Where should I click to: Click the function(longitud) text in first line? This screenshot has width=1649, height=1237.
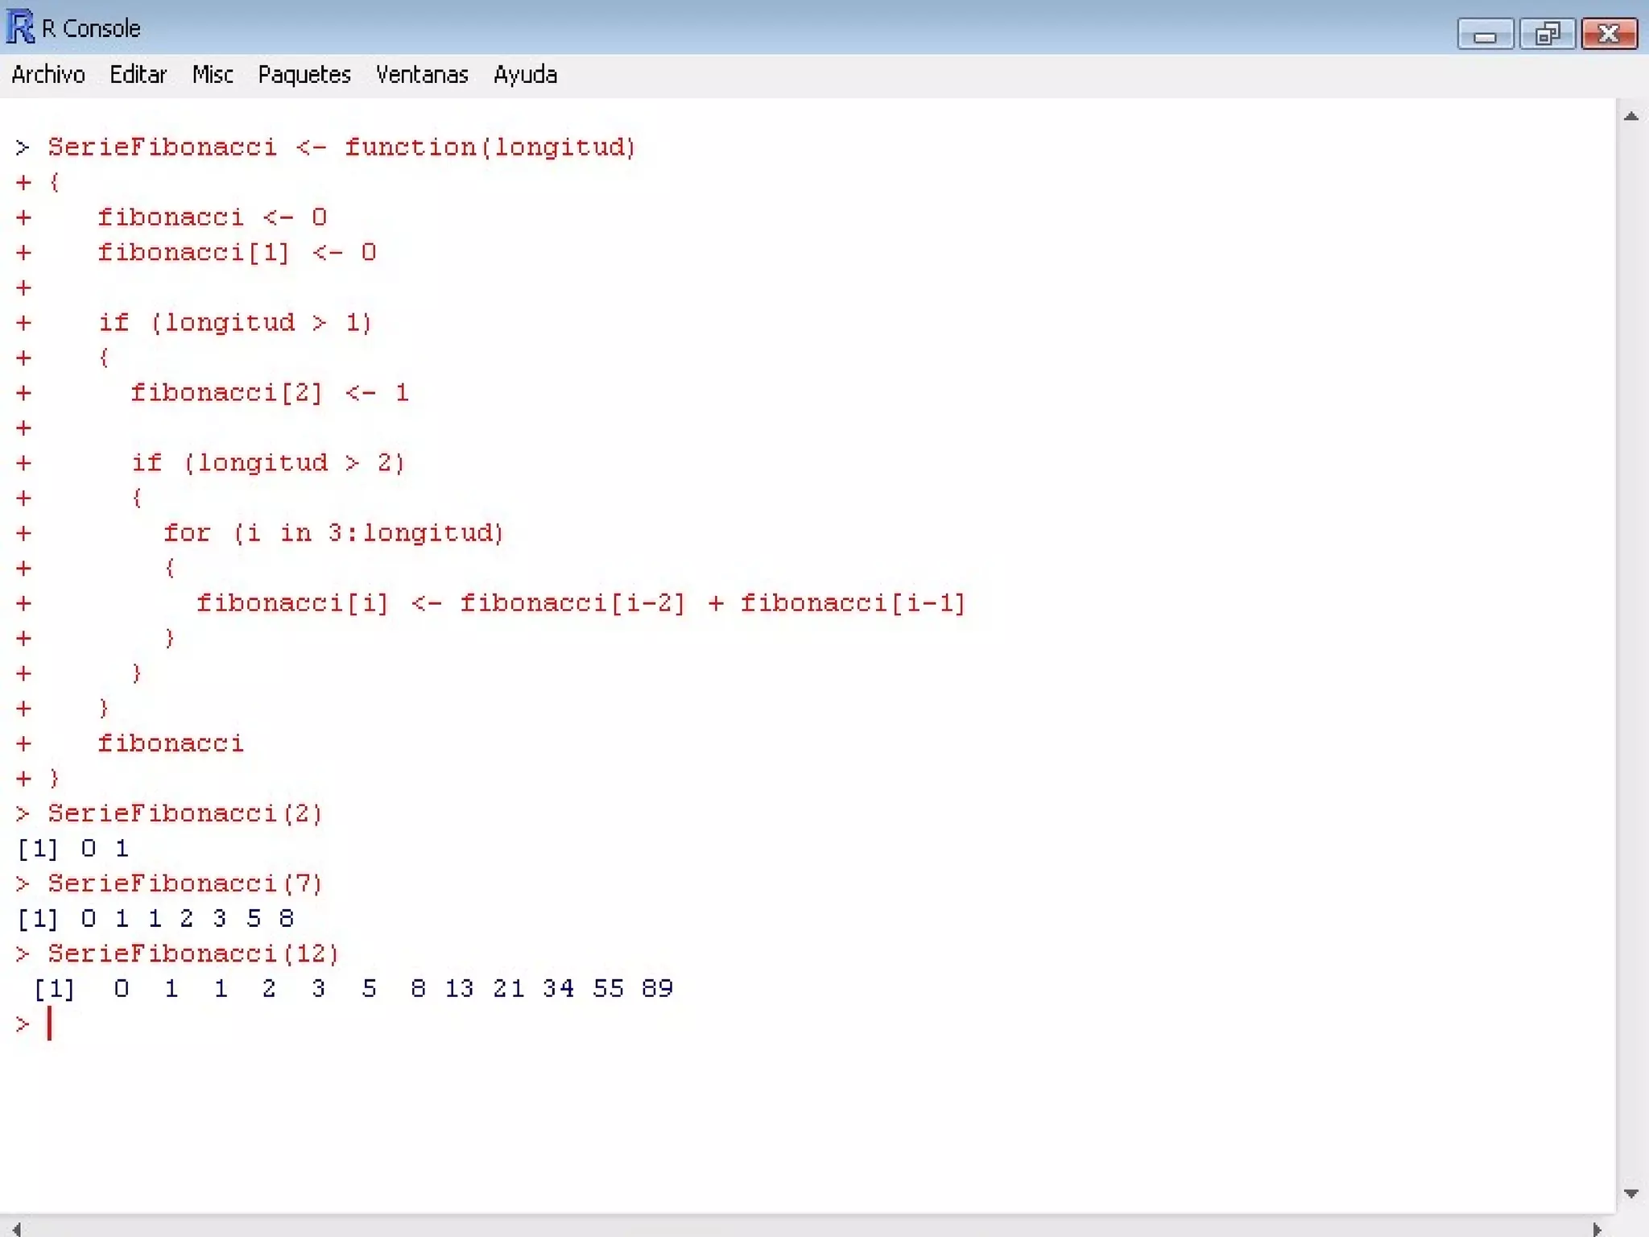(490, 147)
